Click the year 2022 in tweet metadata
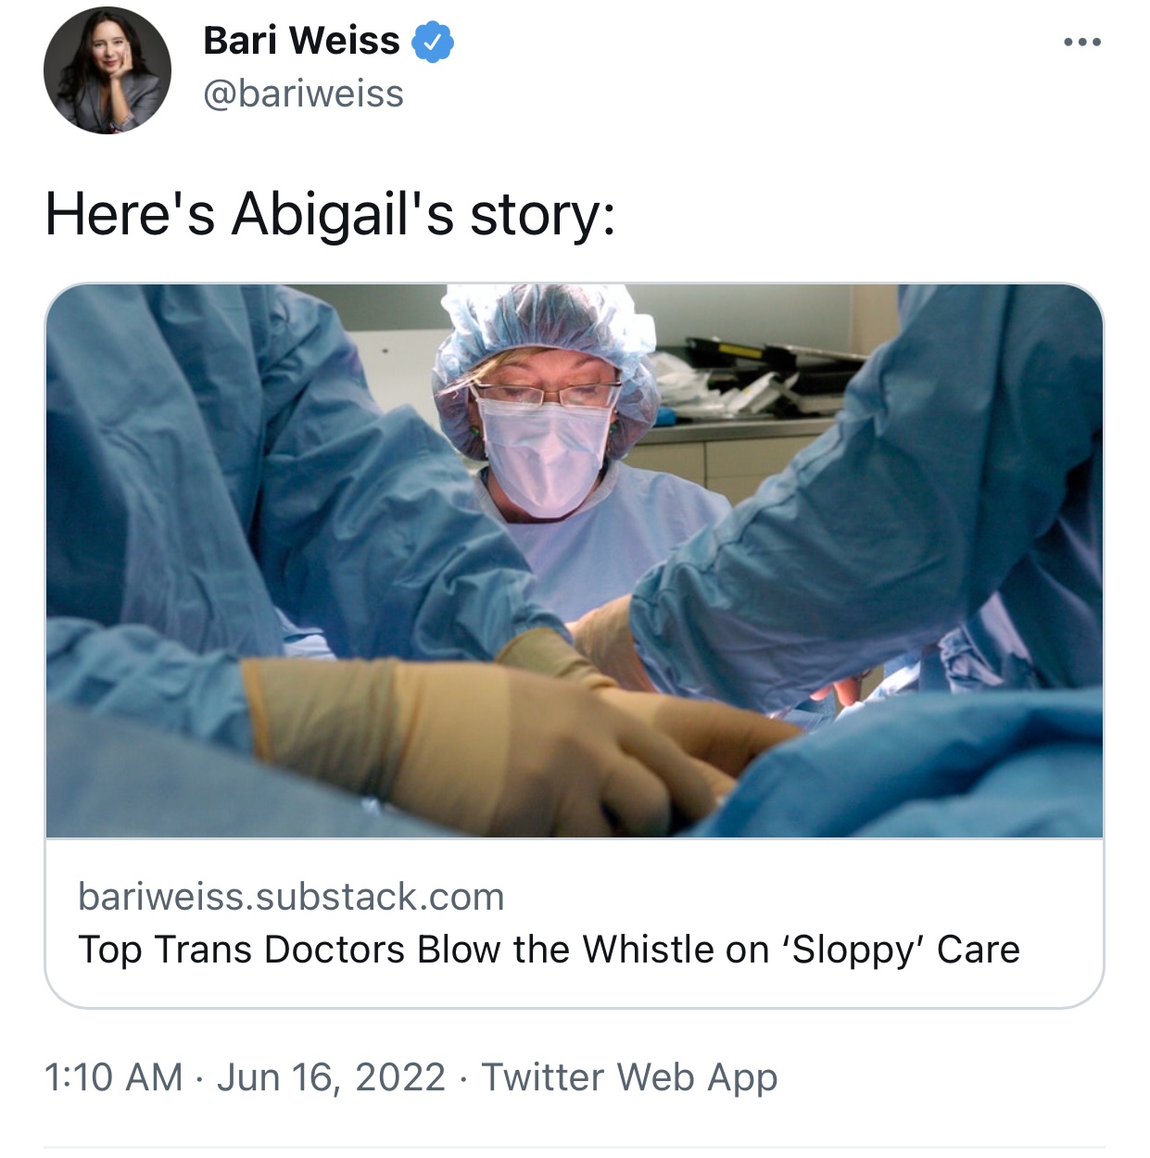Screen dimensions: 1150x1158 pos(400,1077)
